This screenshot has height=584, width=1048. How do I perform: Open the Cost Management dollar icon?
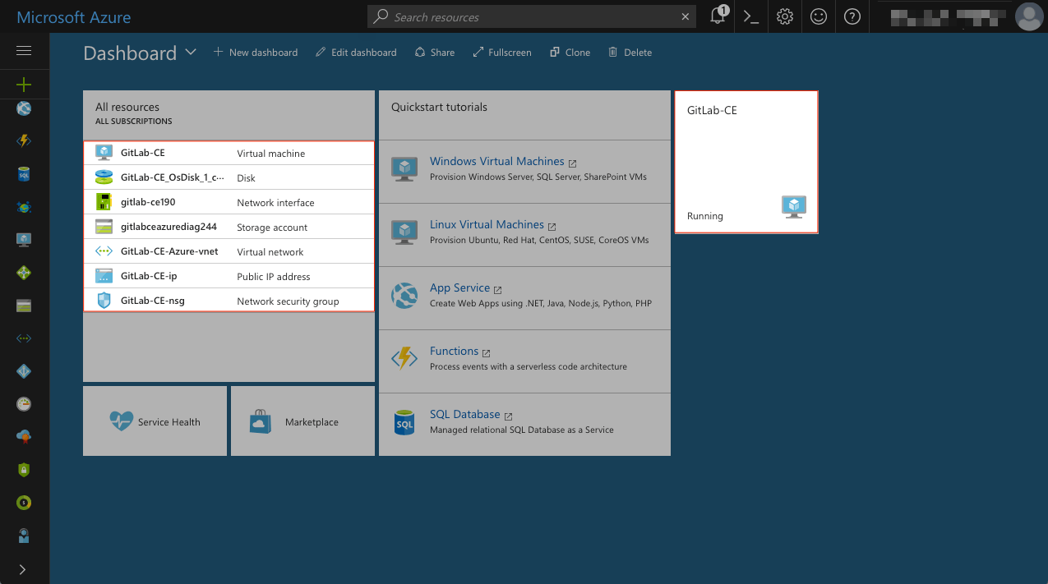(24, 502)
